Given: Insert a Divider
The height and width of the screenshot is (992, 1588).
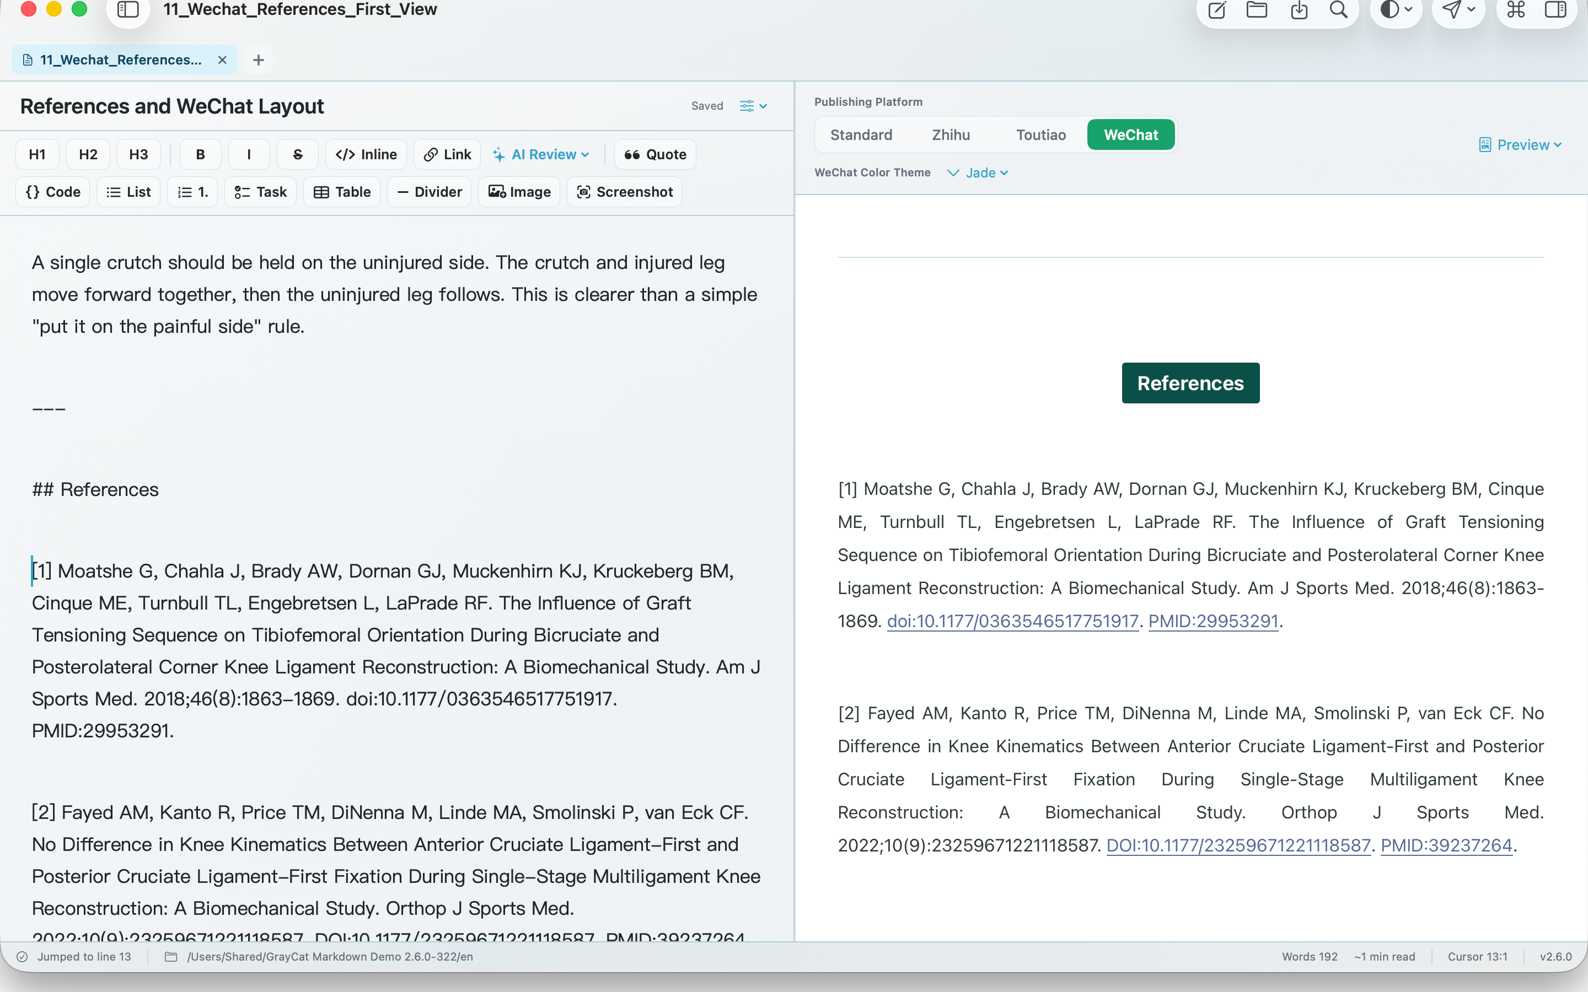Looking at the screenshot, I should click(x=429, y=192).
